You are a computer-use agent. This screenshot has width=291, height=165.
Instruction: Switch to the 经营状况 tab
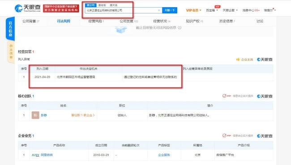point(162,21)
